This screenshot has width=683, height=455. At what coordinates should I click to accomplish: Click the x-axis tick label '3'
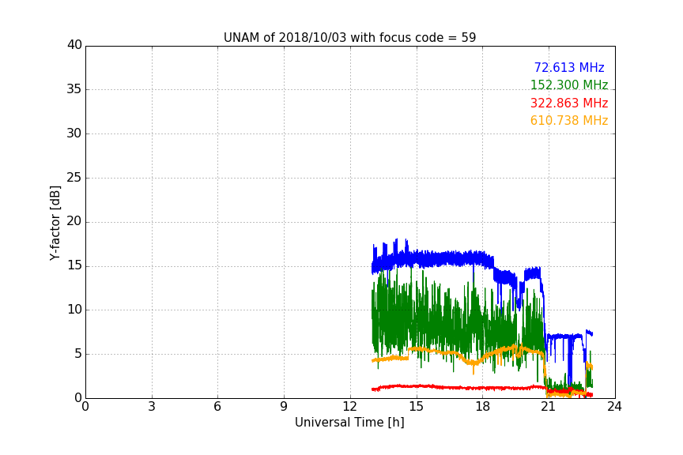tap(152, 407)
